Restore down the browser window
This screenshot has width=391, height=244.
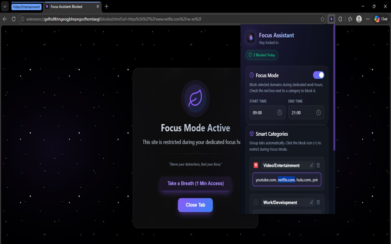tap(374, 7)
